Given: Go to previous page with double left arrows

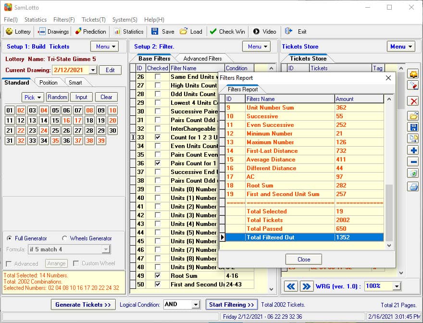Looking at the screenshot, I should tap(291, 286).
